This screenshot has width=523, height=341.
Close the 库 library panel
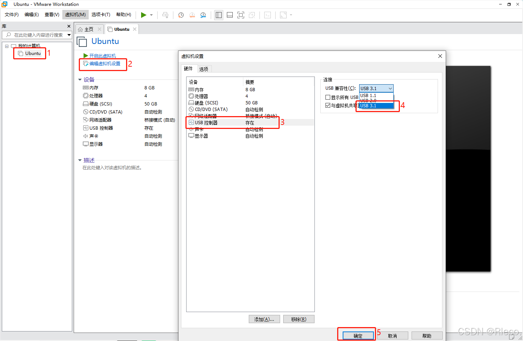coord(69,26)
